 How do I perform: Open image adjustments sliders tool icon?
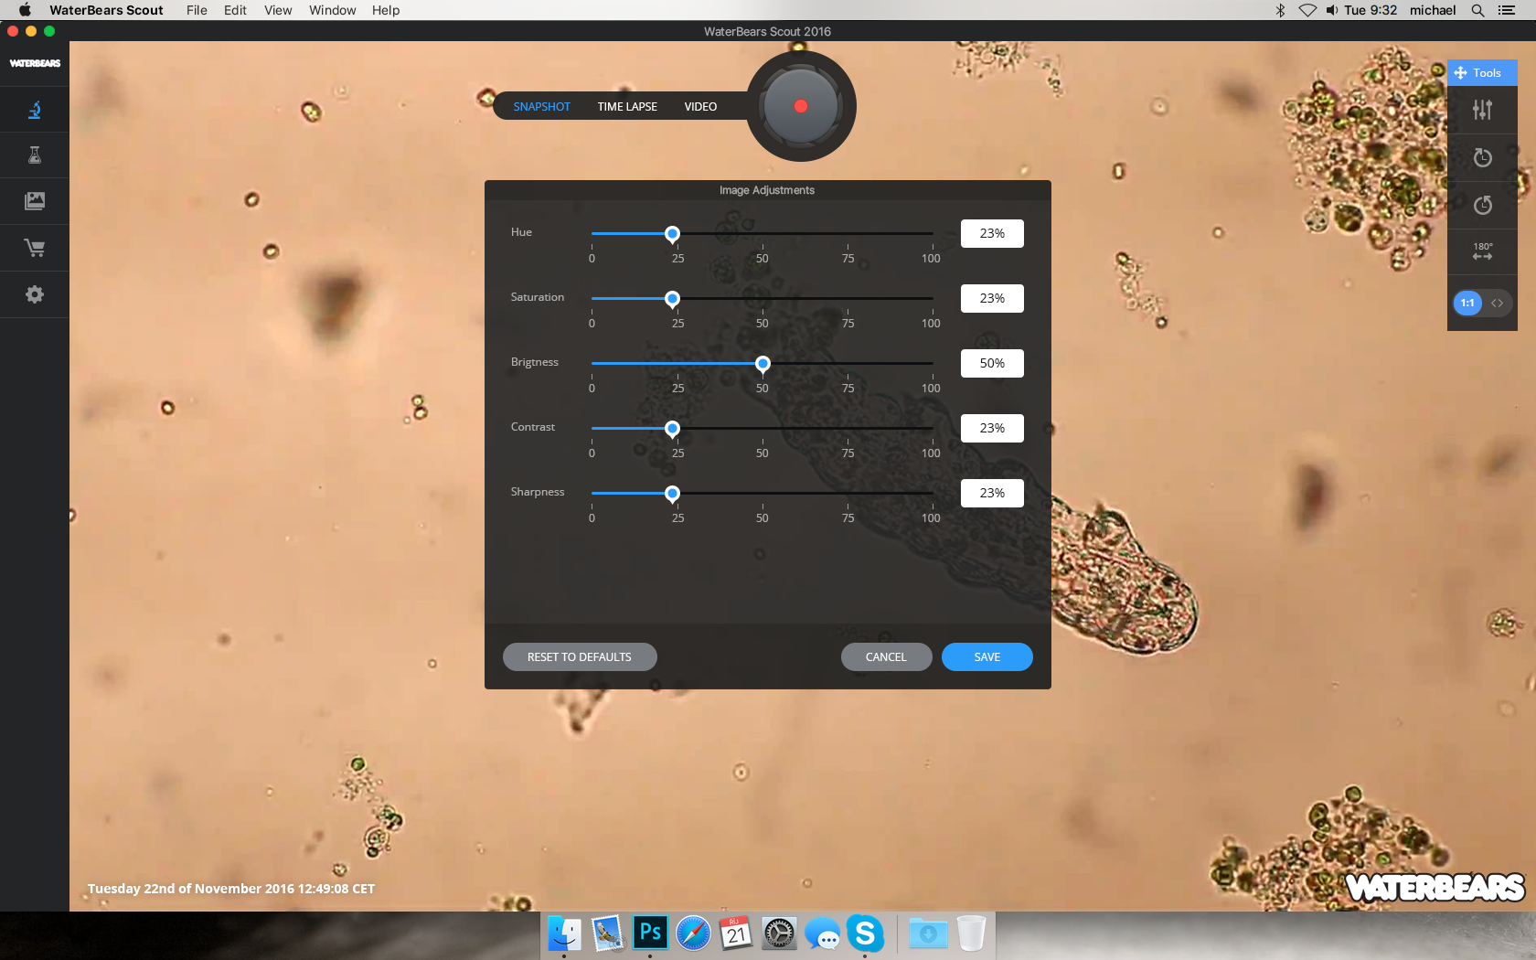[1482, 110]
